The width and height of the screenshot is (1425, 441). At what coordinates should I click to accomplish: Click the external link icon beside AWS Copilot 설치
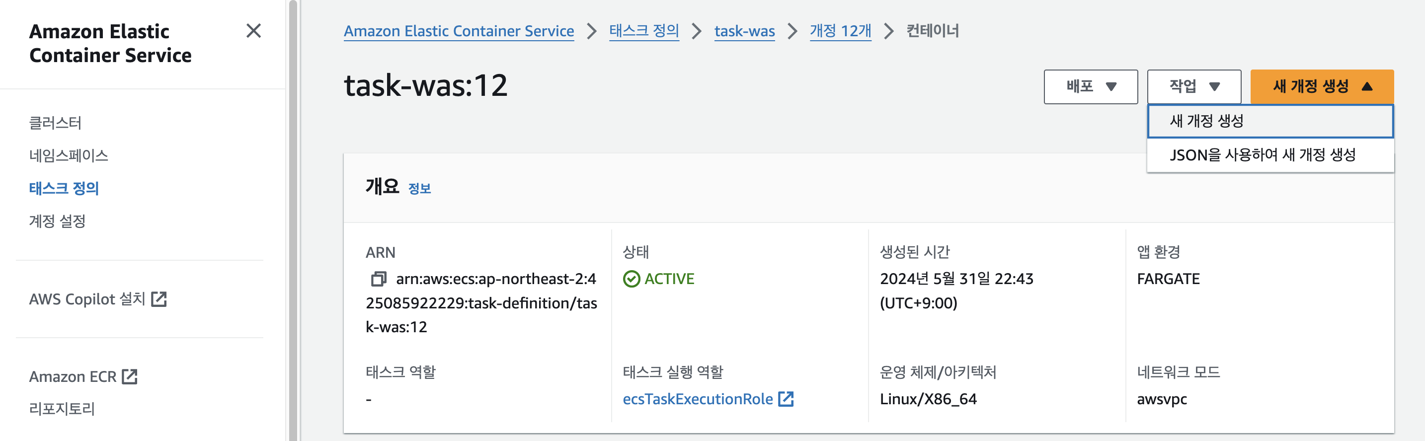point(159,299)
